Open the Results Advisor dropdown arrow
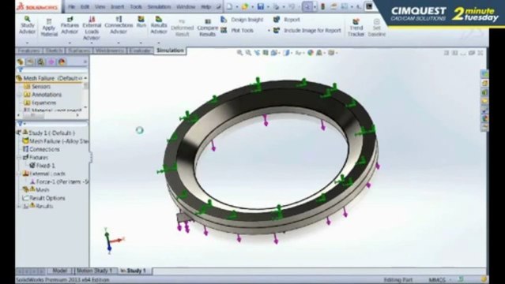This screenshot has height=284, width=505. click(159, 43)
